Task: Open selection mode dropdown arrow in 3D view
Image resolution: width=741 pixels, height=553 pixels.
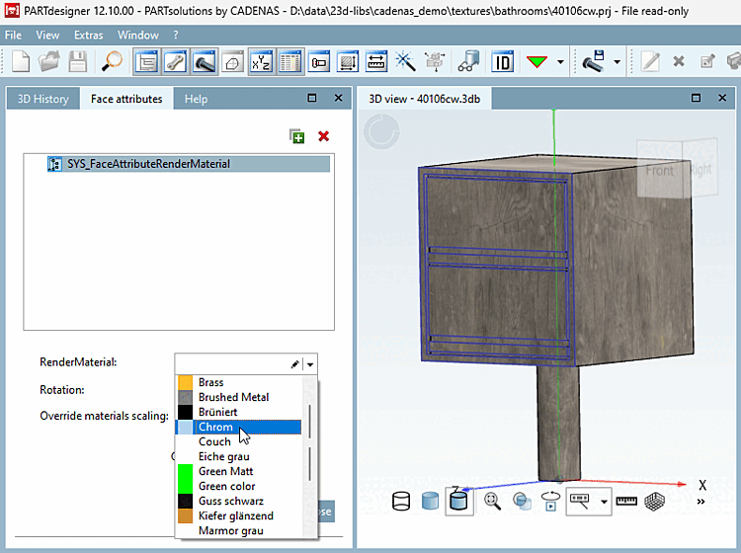Action: coord(603,502)
